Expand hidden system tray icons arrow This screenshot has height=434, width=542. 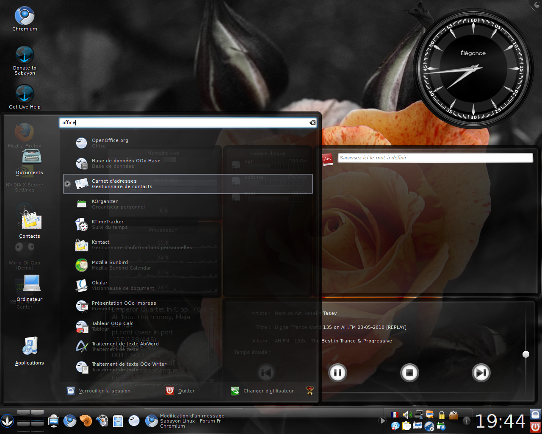pos(382,421)
